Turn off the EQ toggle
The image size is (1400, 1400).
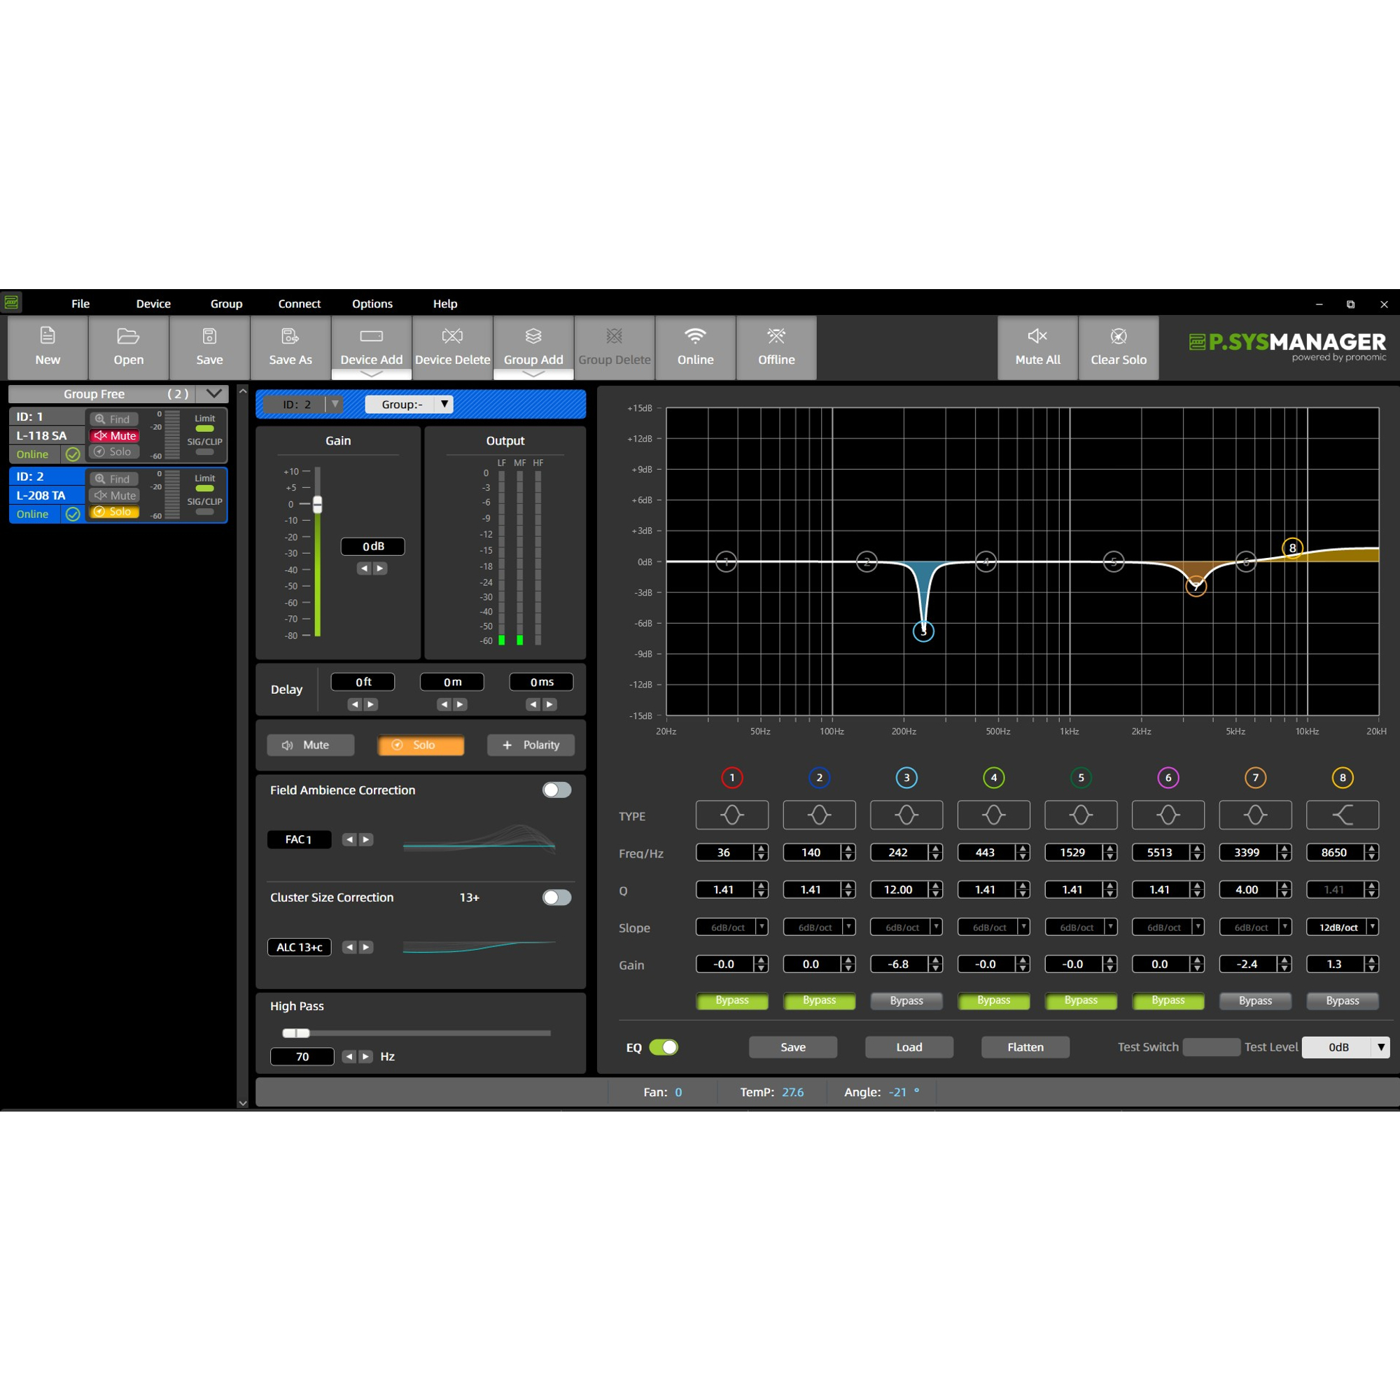663,1047
